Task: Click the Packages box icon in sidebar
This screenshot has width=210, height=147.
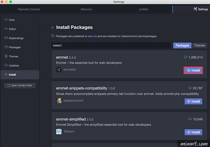Action: 6,47
